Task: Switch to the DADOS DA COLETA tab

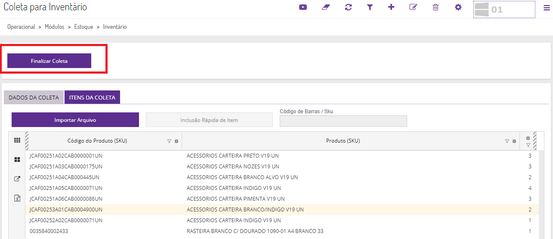Action: pyautogui.click(x=34, y=97)
